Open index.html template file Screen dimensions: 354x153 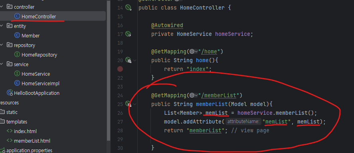tap(25, 131)
